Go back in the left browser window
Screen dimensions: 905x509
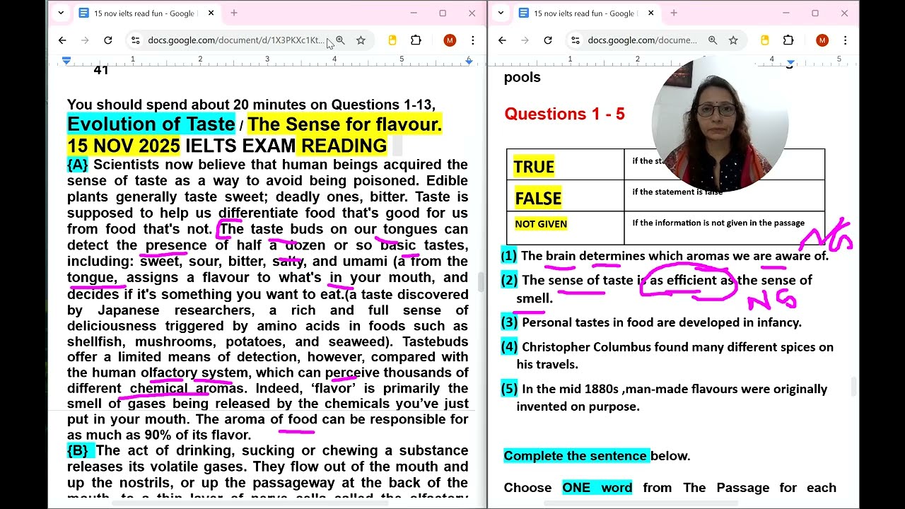coord(62,40)
